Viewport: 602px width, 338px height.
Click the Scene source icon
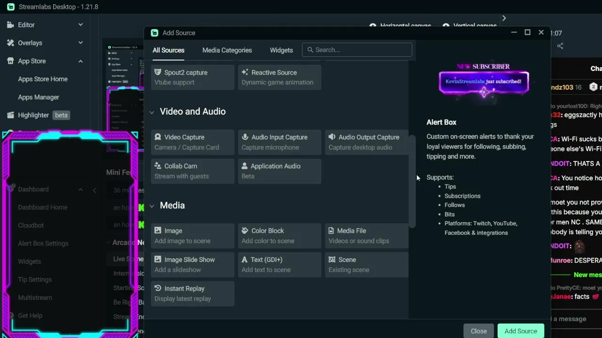point(332,259)
